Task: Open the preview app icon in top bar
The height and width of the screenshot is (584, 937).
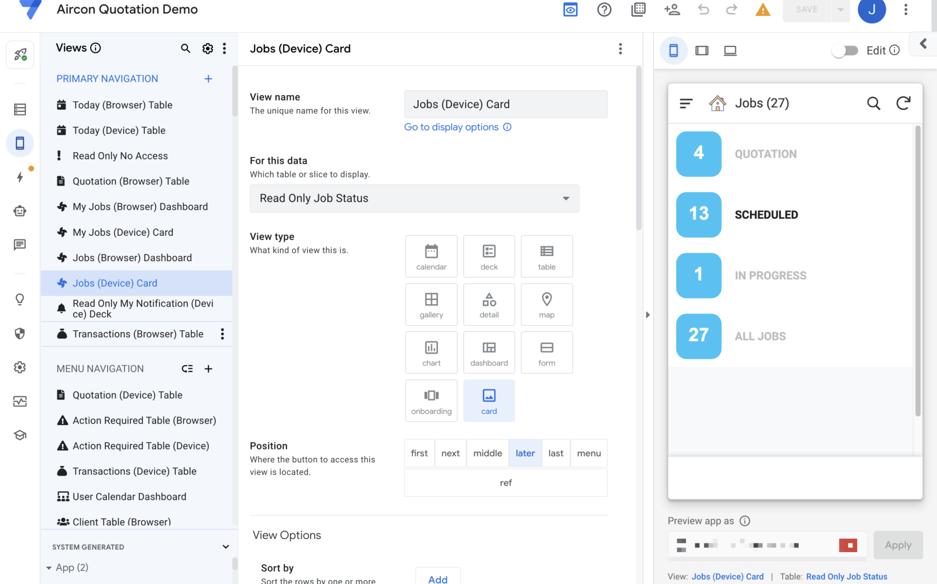Action: click(x=570, y=9)
